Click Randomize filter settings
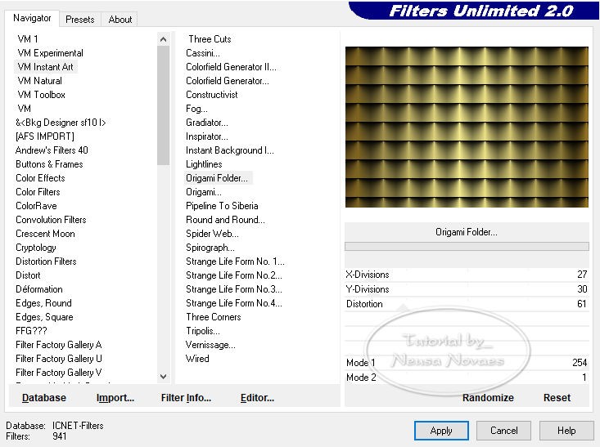600x447 pixels. coord(488,398)
